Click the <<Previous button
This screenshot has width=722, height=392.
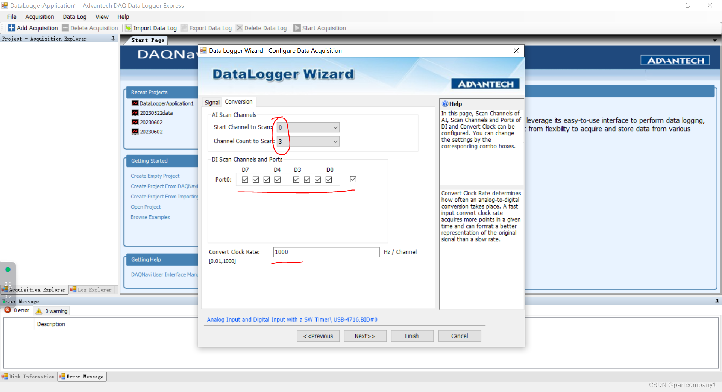(318, 336)
